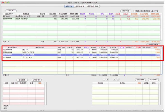Click the 委託商品CD column header
The image size is (165, 112).
(12, 47)
